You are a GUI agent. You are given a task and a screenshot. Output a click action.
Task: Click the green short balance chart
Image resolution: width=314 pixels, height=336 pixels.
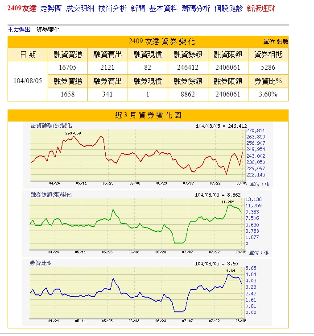click(x=137, y=224)
